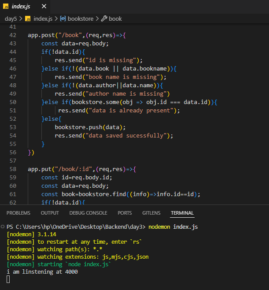The height and width of the screenshot is (290, 269).
Task: Click the JS icon in breadcrumb
Action: tap(28, 19)
